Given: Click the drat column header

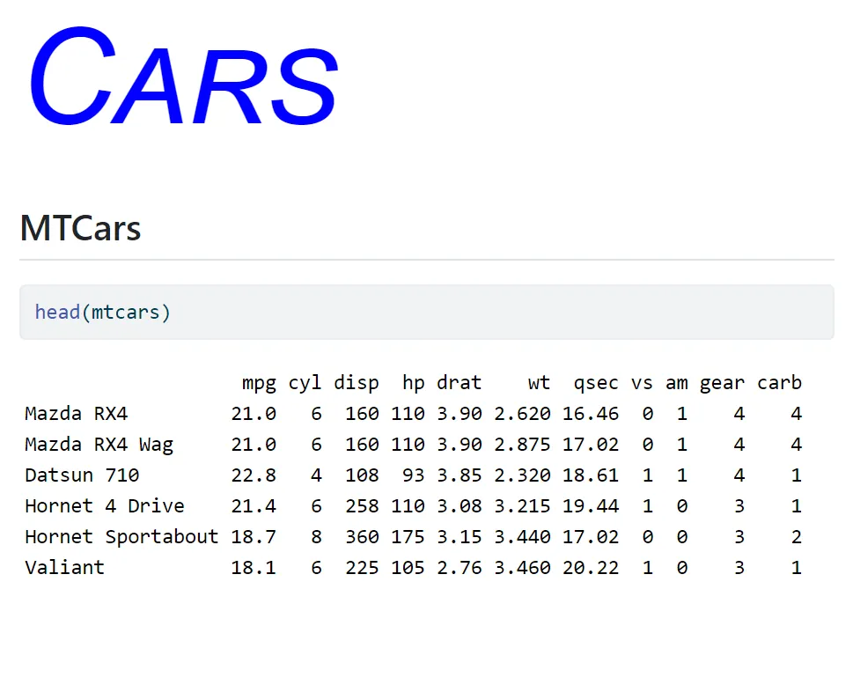Looking at the screenshot, I should pyautogui.click(x=460, y=383).
